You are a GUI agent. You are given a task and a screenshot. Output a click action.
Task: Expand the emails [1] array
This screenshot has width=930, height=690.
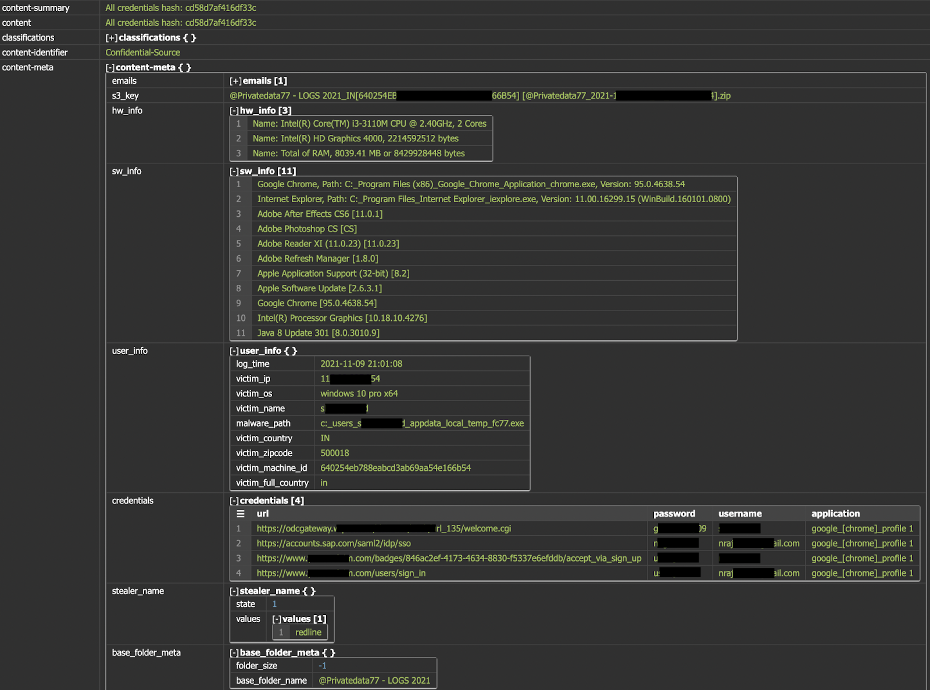pos(235,81)
